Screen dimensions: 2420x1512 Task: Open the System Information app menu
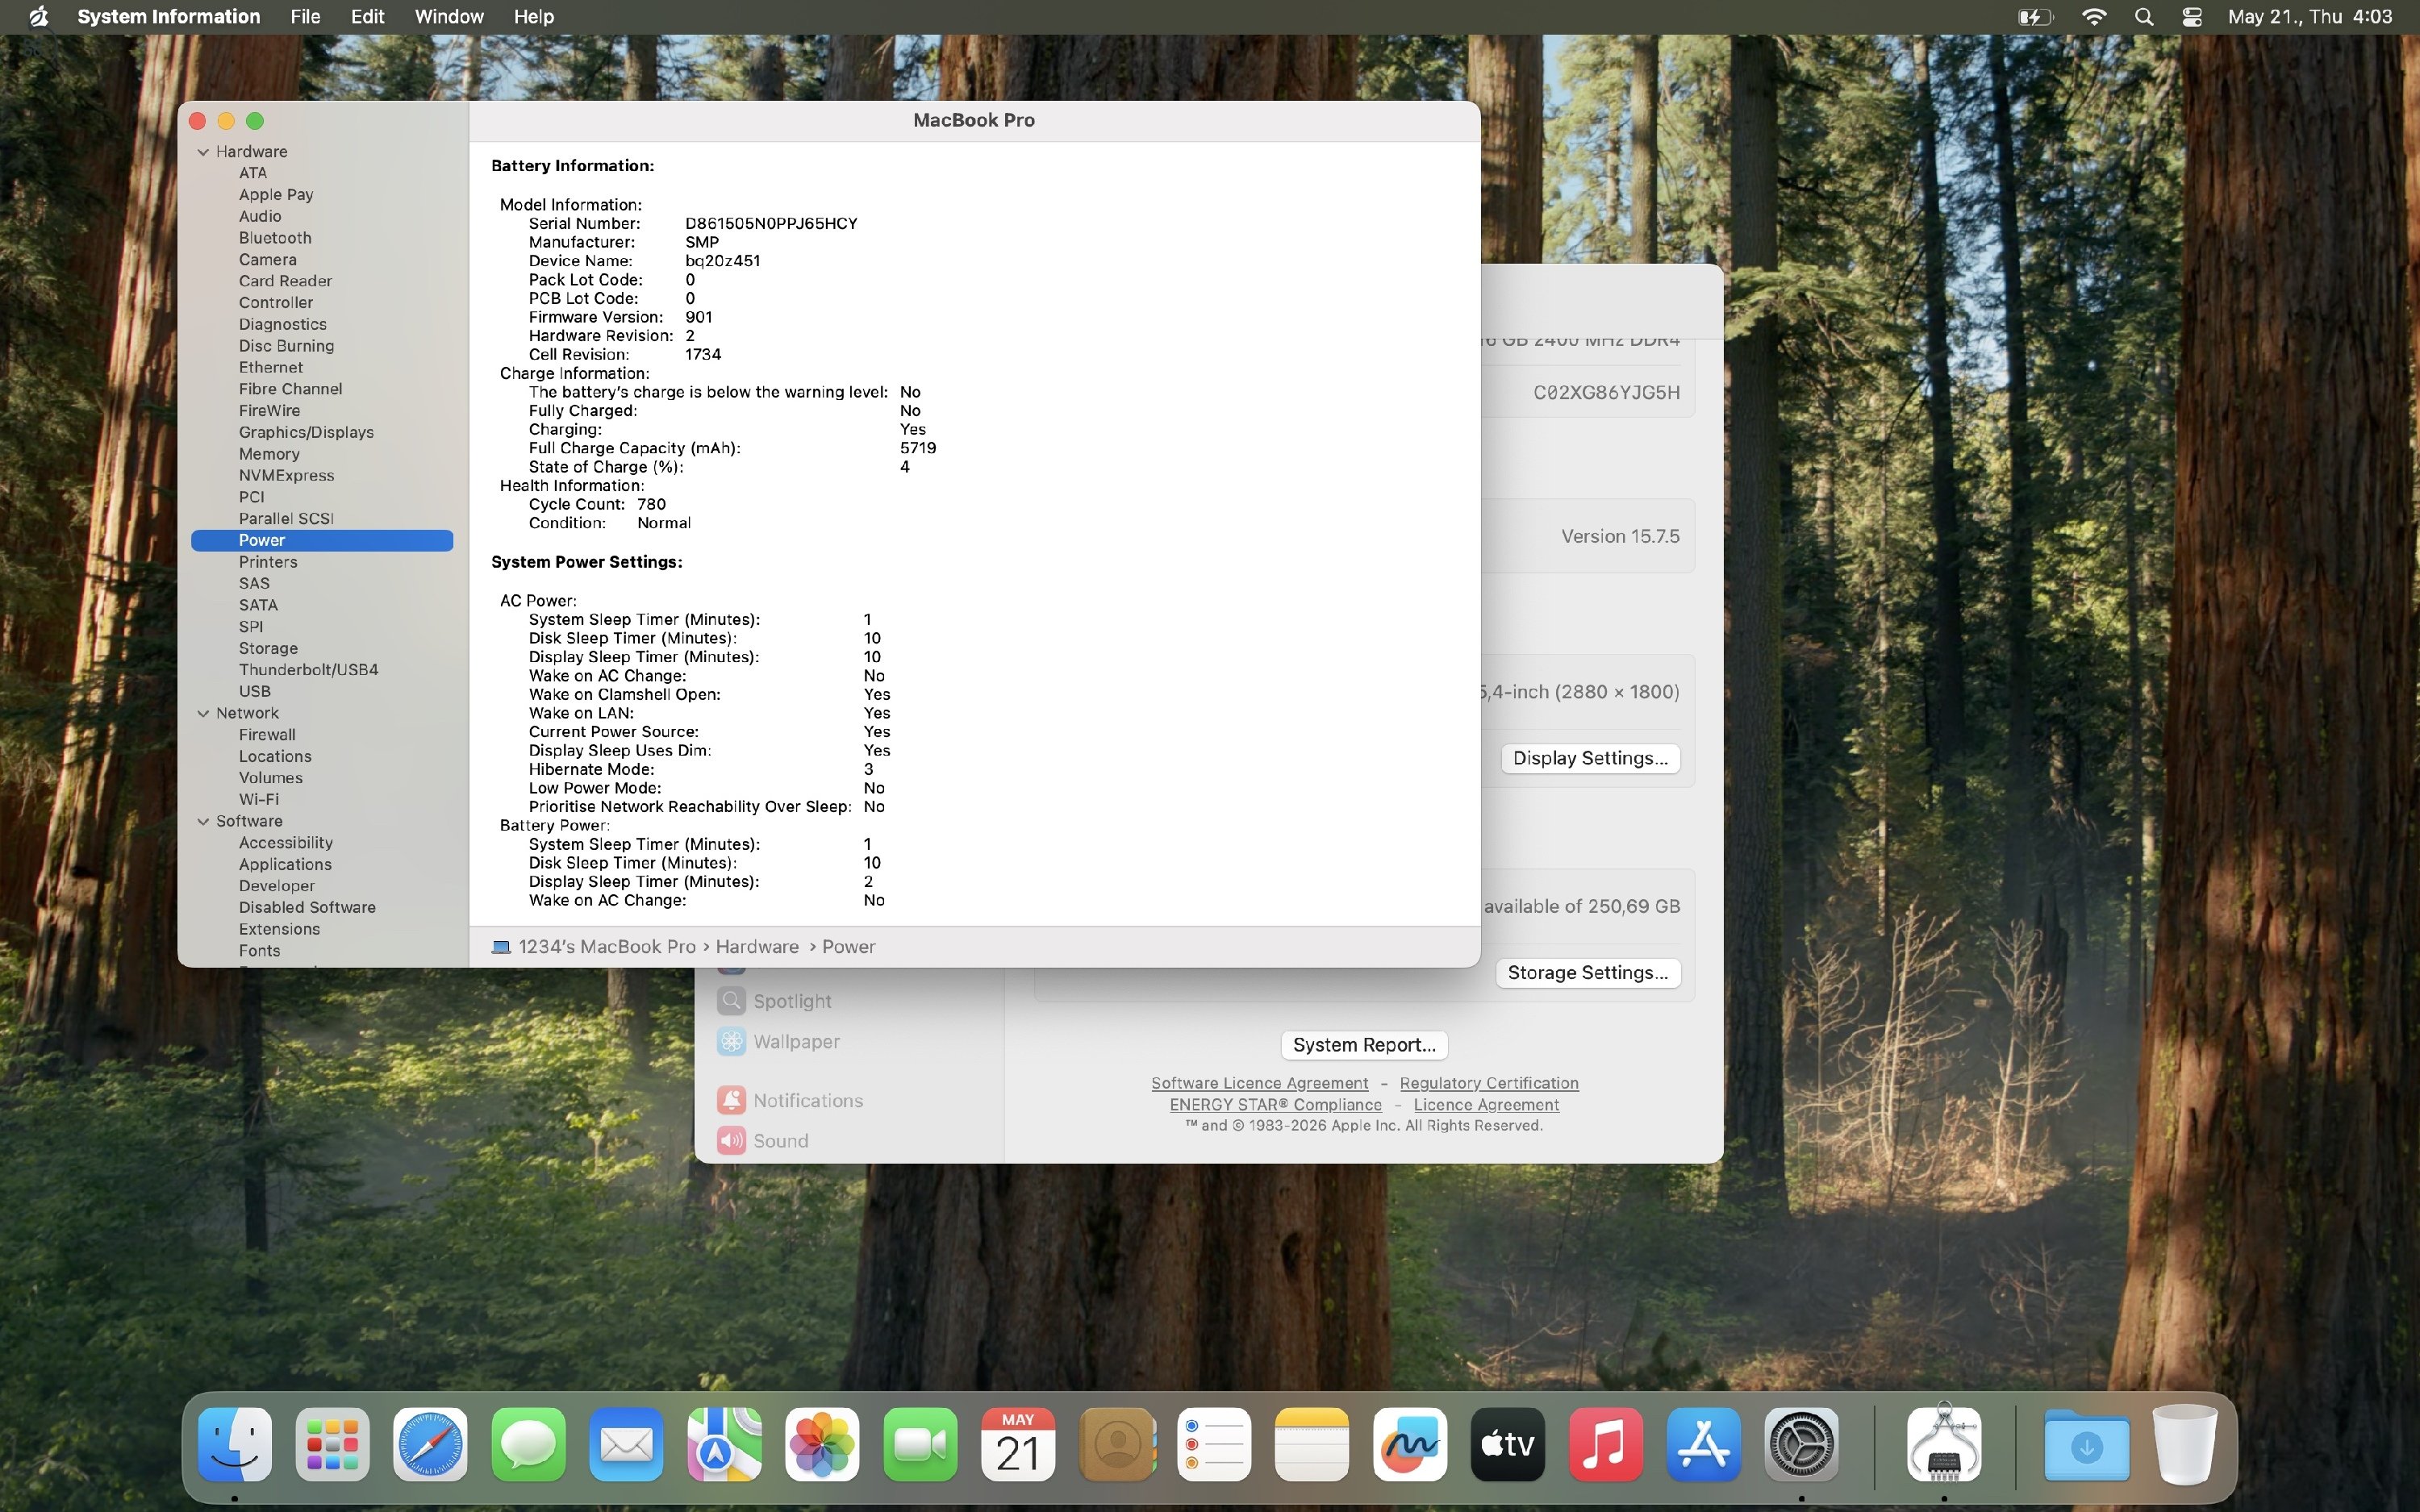[168, 17]
